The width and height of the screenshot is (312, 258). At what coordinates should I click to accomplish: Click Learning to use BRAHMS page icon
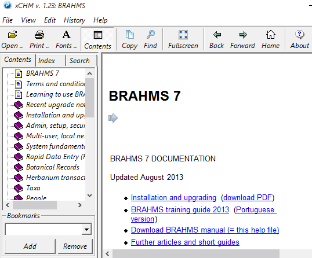[x=19, y=94]
